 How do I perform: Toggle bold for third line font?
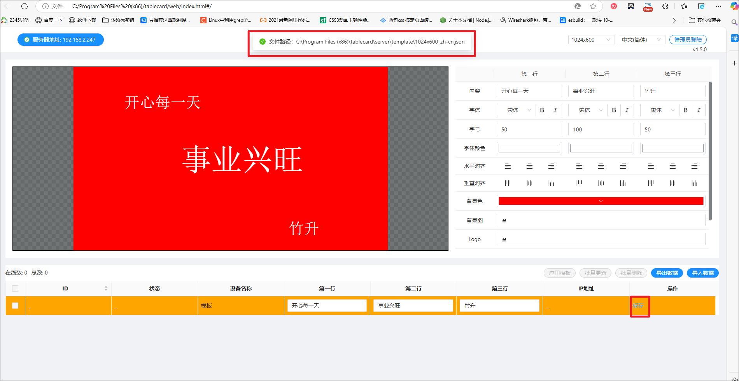685,110
